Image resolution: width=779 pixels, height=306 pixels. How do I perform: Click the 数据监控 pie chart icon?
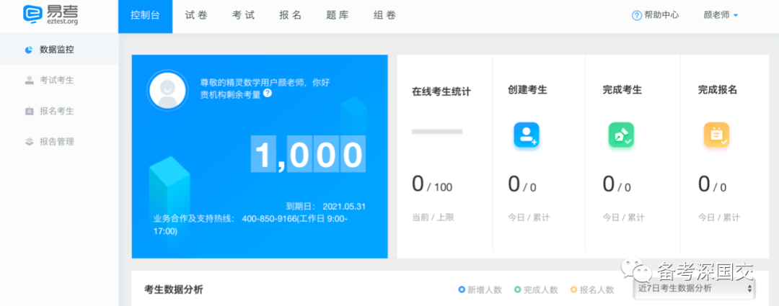(x=29, y=50)
